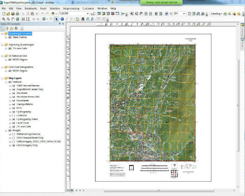The width and height of the screenshot is (245, 196).
Task: Open Table Of Contents options icon
Action: coord(22,29)
